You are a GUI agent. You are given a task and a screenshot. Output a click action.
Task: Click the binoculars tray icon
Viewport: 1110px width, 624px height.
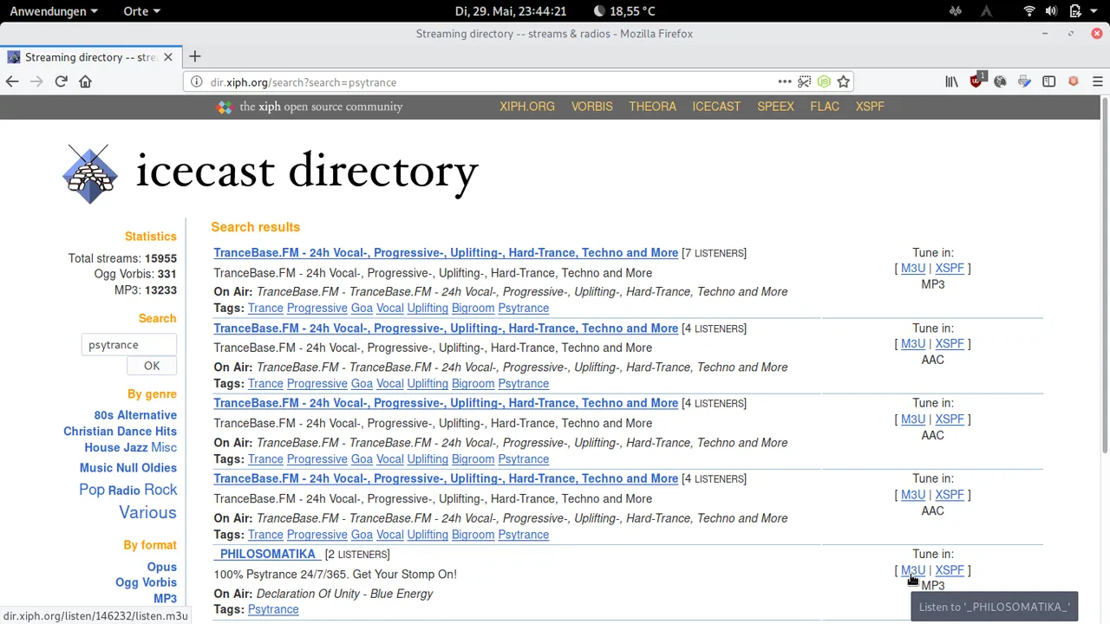click(956, 11)
